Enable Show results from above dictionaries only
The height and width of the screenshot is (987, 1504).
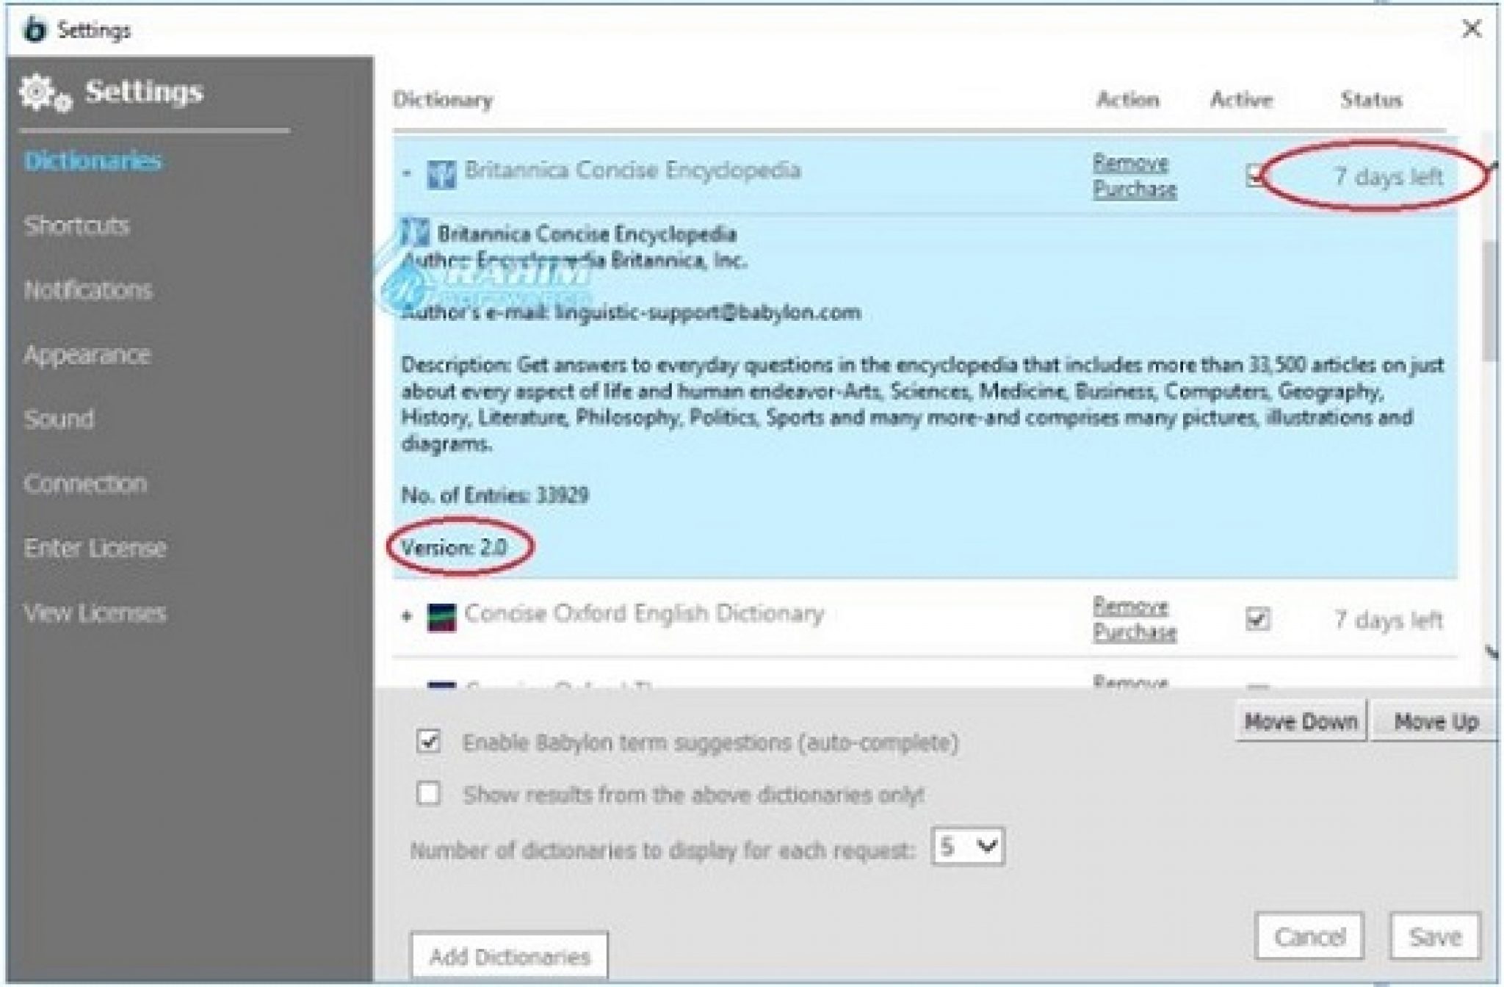[x=428, y=793]
